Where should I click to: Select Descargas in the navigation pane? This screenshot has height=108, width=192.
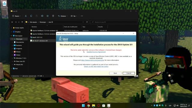click(x=18, y=39)
